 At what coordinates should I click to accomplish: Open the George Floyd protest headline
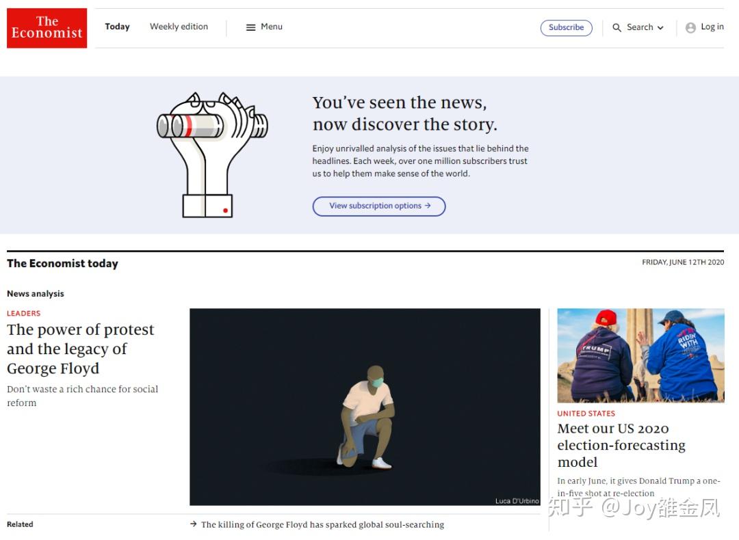[81, 349]
